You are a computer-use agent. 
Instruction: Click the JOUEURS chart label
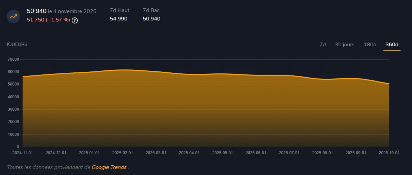click(x=17, y=44)
